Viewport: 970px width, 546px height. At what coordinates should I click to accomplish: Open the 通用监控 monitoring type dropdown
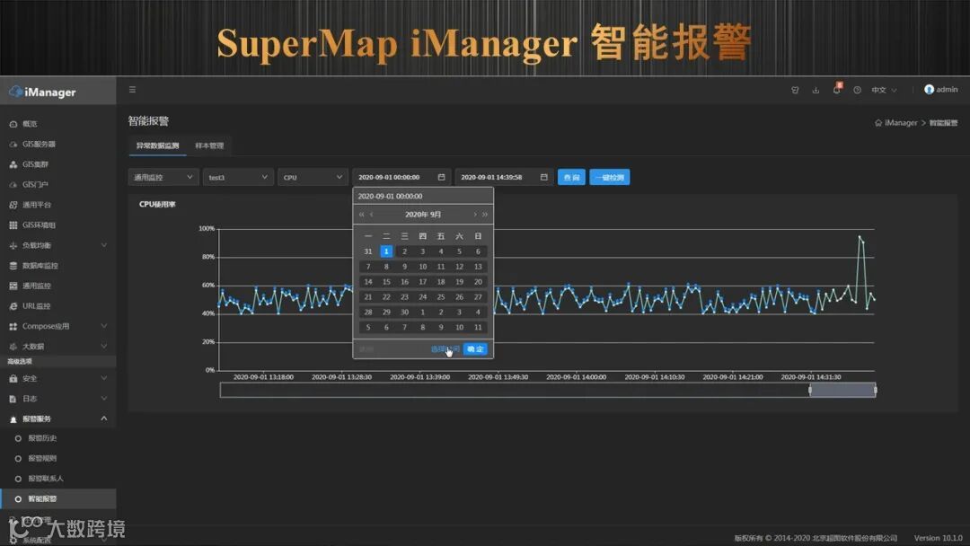(163, 178)
